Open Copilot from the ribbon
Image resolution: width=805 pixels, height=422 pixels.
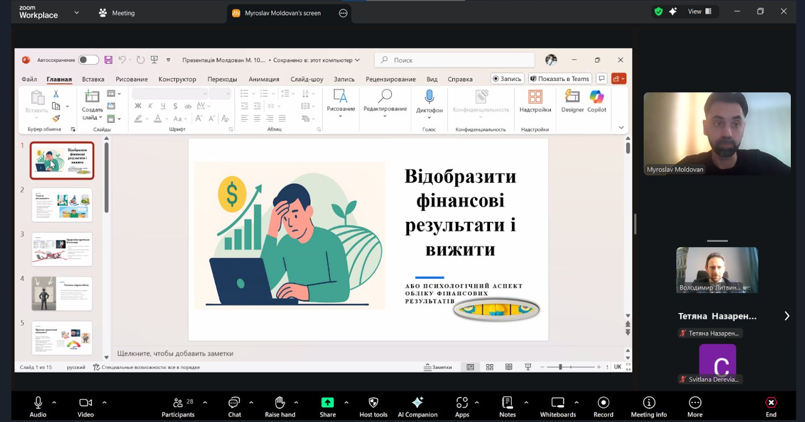pyautogui.click(x=597, y=97)
